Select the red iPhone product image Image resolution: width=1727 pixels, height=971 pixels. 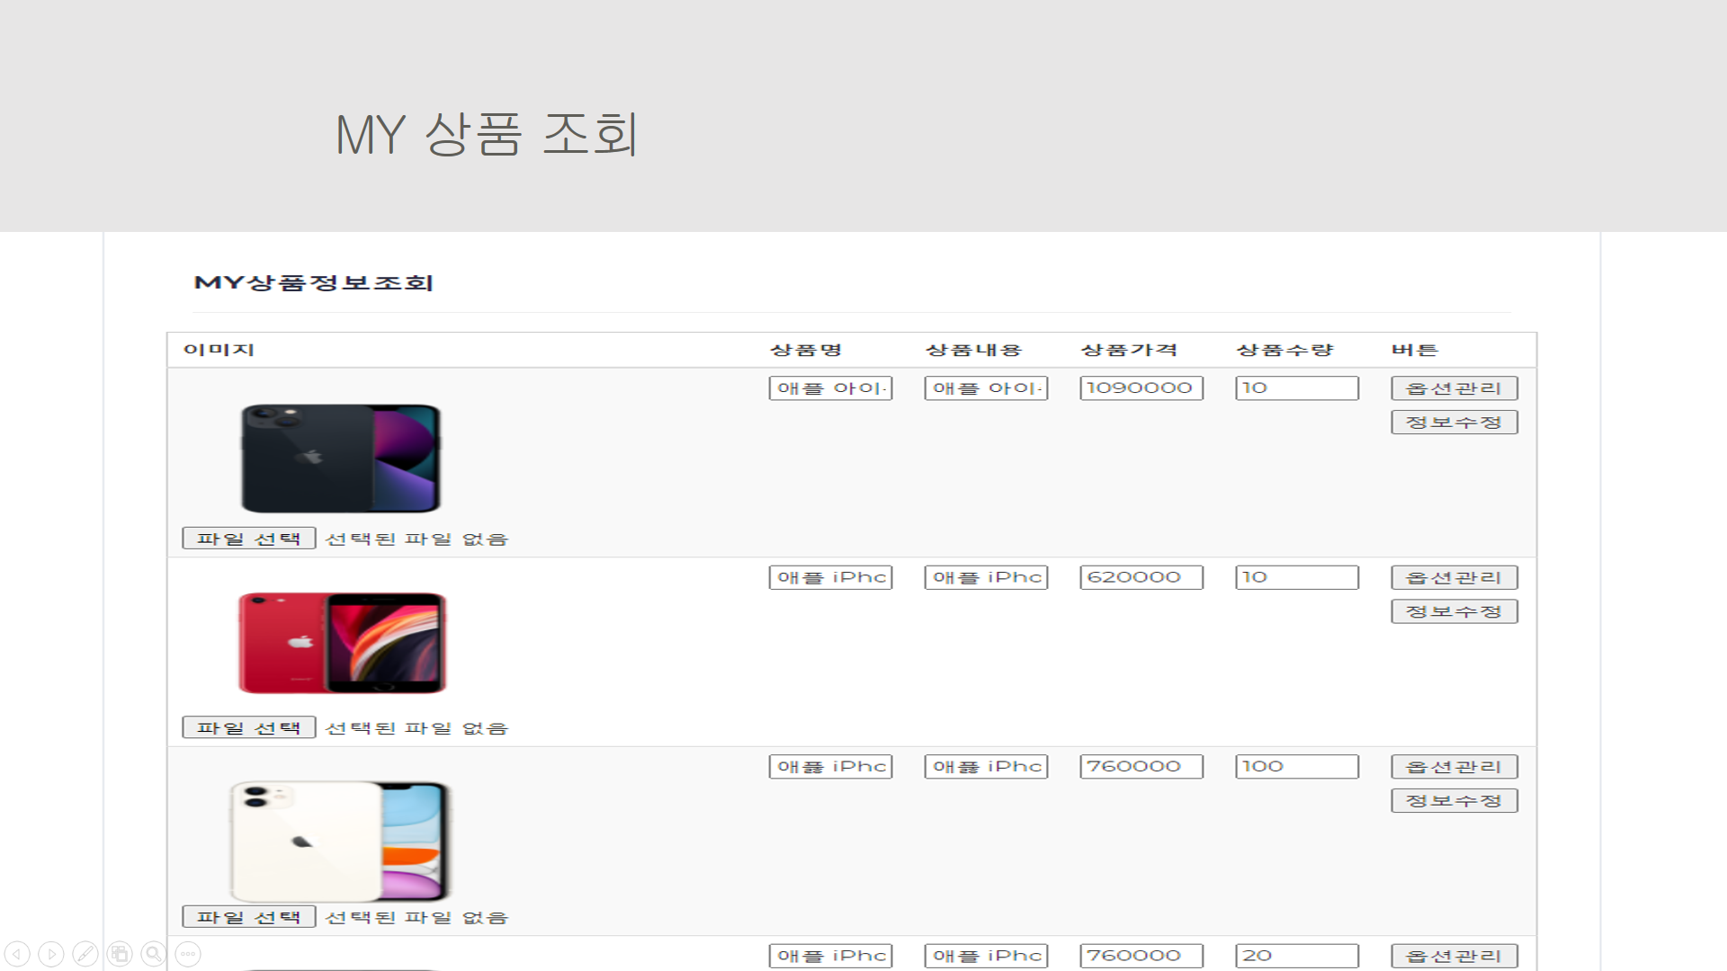342,643
